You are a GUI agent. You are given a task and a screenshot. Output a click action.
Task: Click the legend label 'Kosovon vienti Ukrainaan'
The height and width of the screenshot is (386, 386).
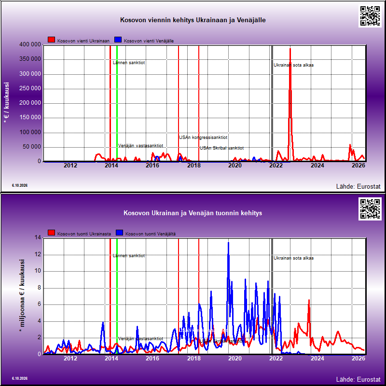[x=83, y=41]
